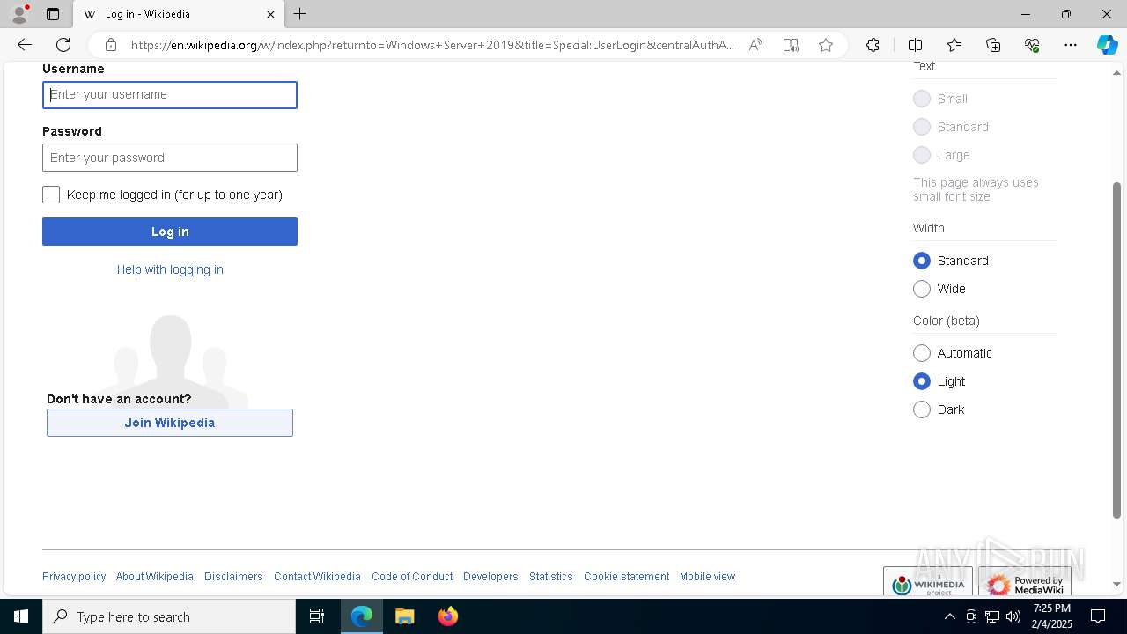Click the scrollbar down arrow

(x=1116, y=584)
